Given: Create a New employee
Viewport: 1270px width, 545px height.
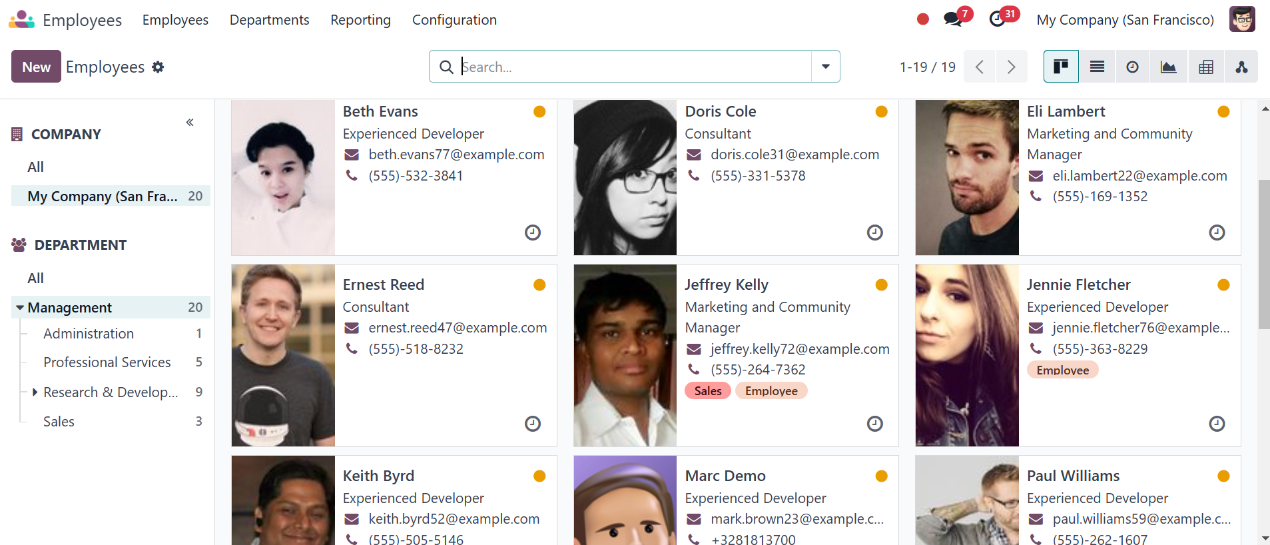Looking at the screenshot, I should [x=36, y=67].
